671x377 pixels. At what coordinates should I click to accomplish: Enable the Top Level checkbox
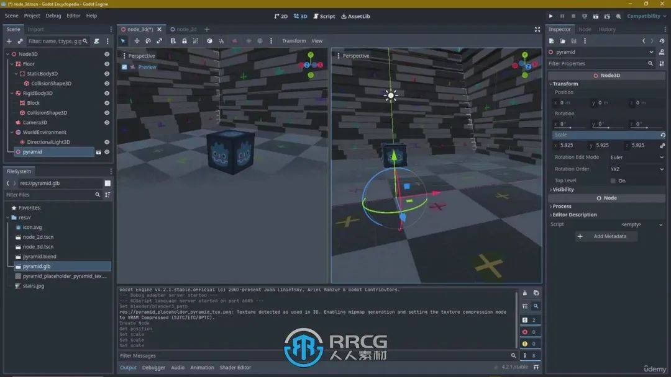613,180
